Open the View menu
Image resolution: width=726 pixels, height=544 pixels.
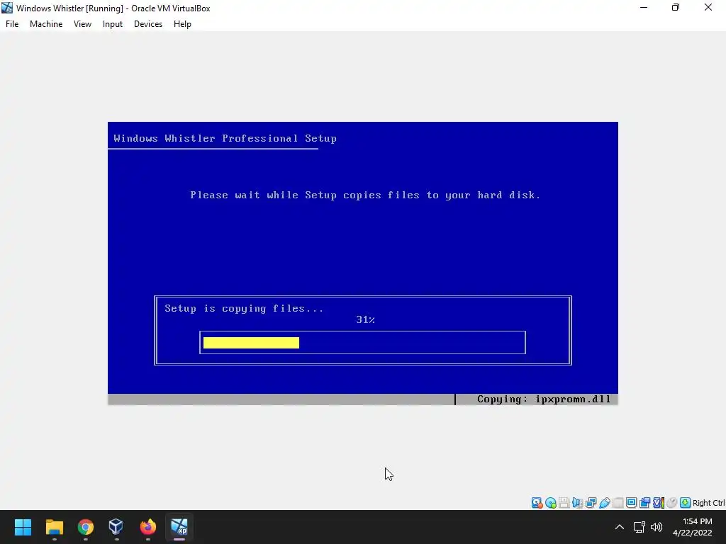click(x=82, y=24)
